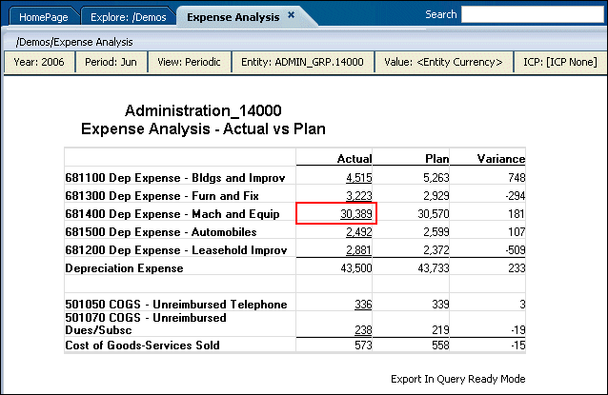Click inside the Search field
The image size is (608, 395).
[x=534, y=15]
